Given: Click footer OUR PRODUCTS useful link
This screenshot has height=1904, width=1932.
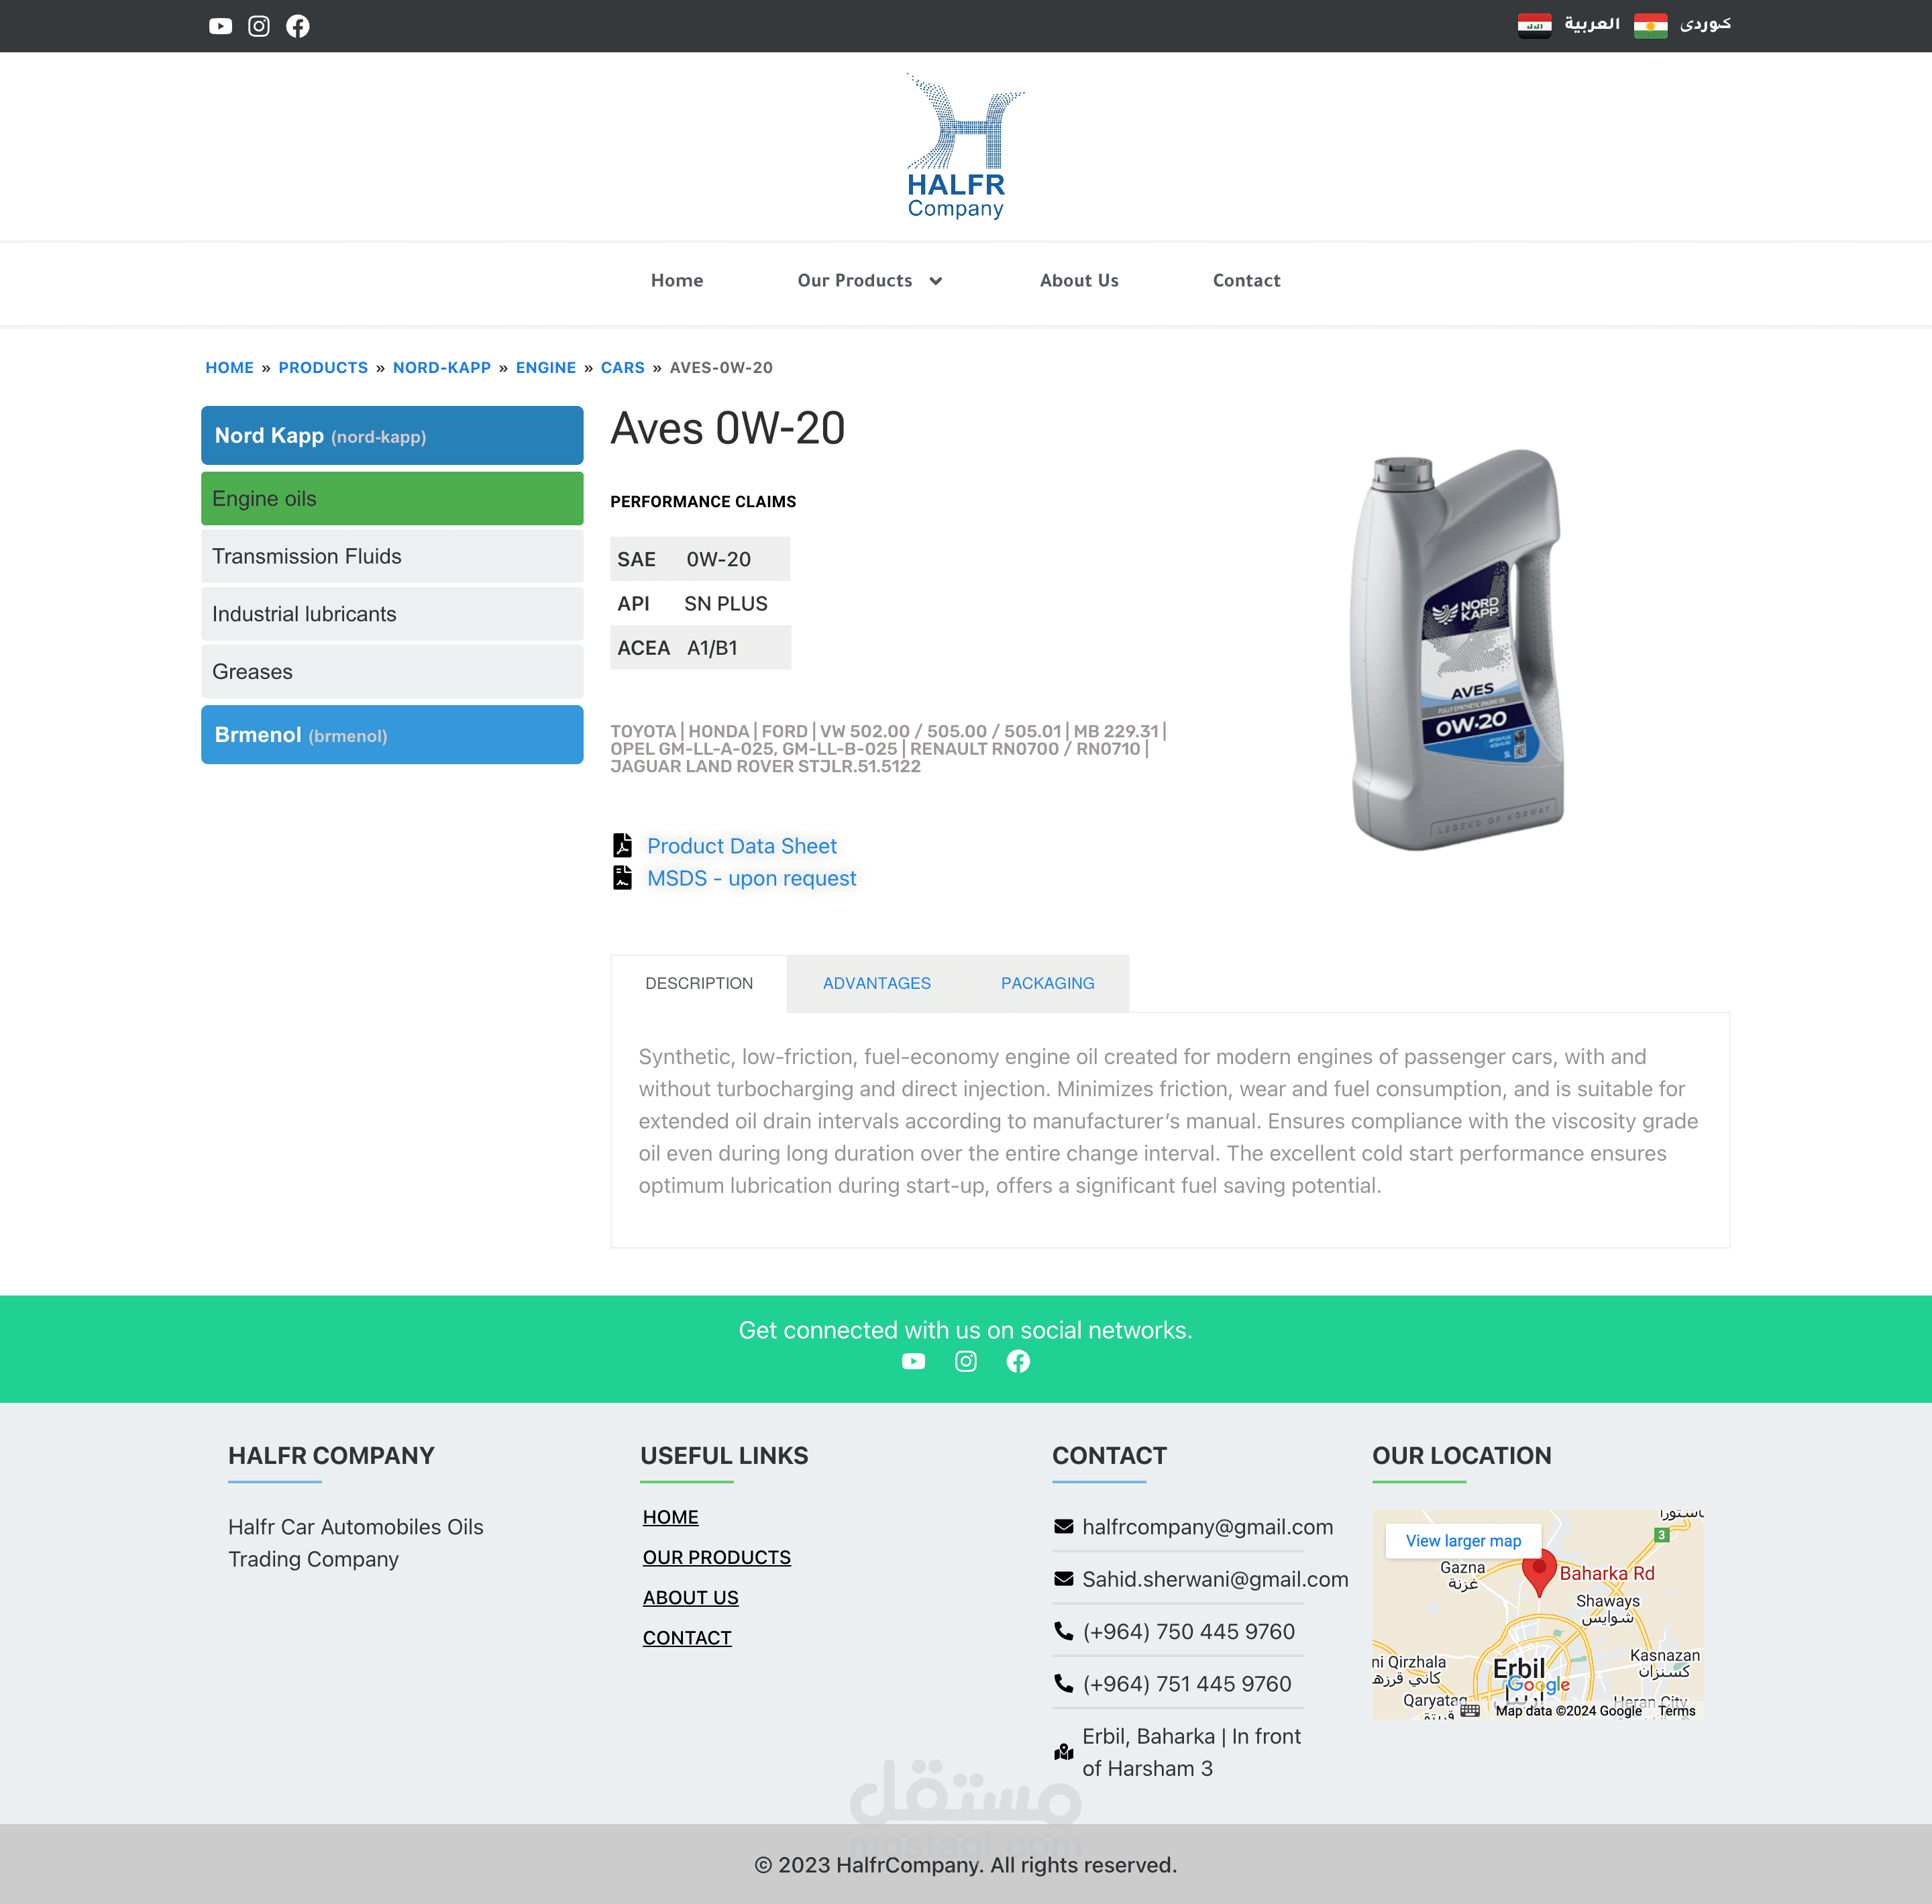Looking at the screenshot, I should (717, 1557).
